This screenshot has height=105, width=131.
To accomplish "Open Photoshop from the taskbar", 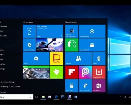I will click(x=63, y=97).
